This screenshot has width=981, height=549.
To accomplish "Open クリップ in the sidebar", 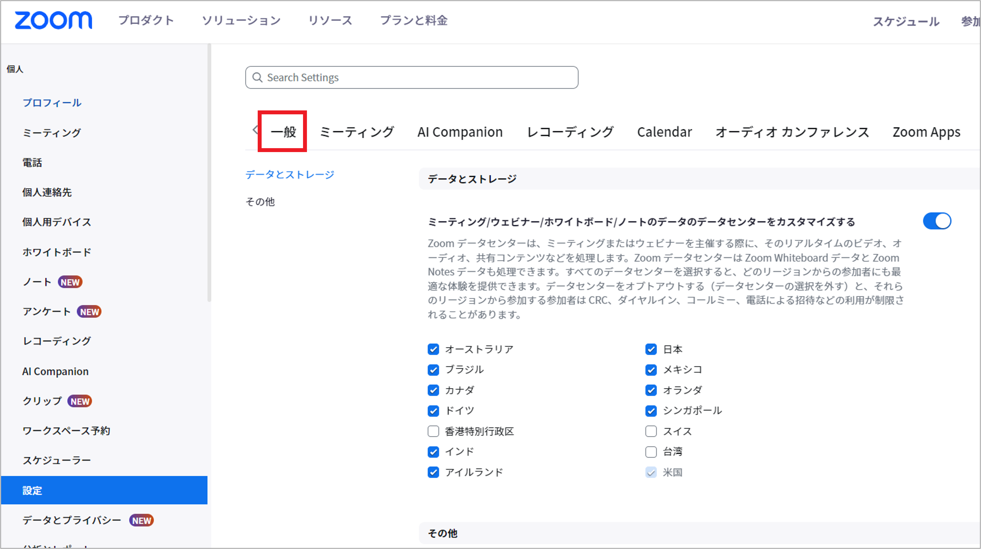I will pyautogui.click(x=42, y=401).
